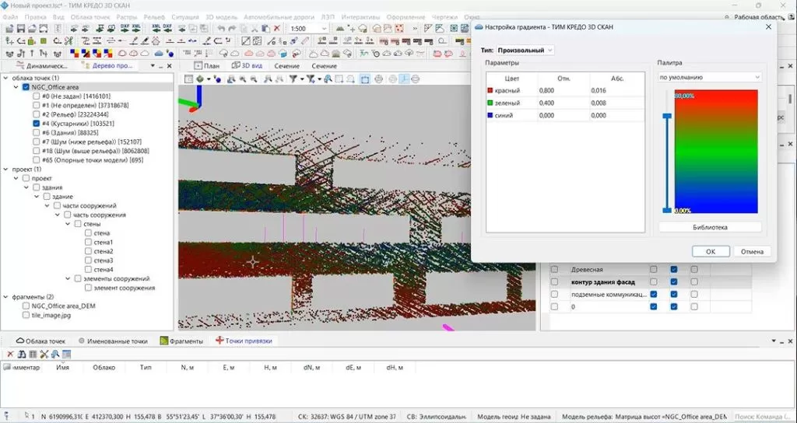
Task: Switch to the План view tab
Action: pos(207,66)
